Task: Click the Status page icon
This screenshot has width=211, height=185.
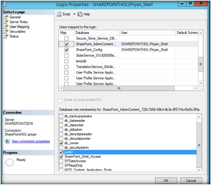Action: 6,36
